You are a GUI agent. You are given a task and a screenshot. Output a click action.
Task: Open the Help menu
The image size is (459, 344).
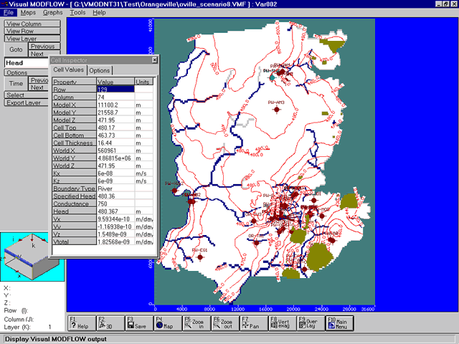pos(99,13)
